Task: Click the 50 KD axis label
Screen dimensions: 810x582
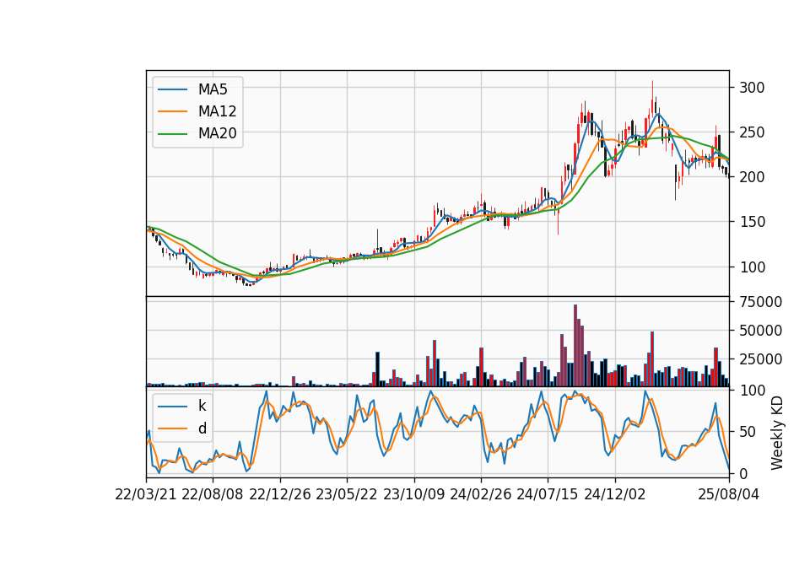Action: pos(748,432)
